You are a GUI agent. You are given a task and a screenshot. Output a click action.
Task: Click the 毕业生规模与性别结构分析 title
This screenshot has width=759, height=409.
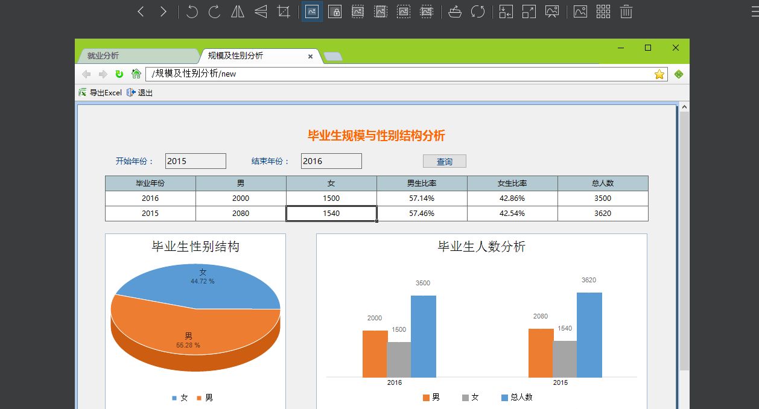[376, 136]
